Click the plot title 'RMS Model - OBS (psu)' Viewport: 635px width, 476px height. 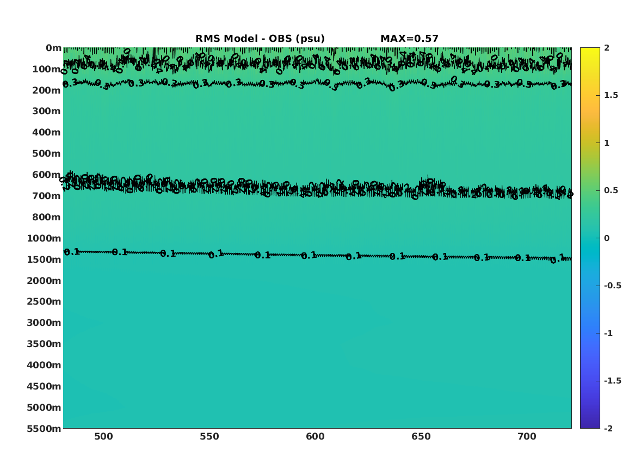click(x=260, y=39)
